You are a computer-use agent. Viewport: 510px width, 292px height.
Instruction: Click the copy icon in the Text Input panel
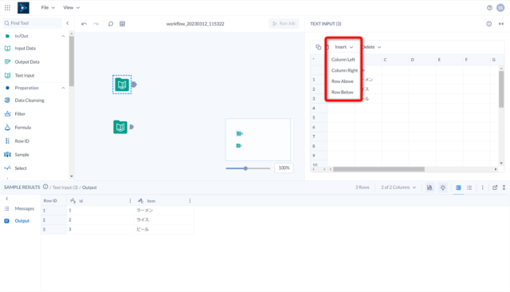pyautogui.click(x=319, y=47)
